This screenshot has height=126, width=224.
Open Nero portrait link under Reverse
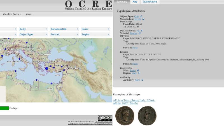[135, 64]
